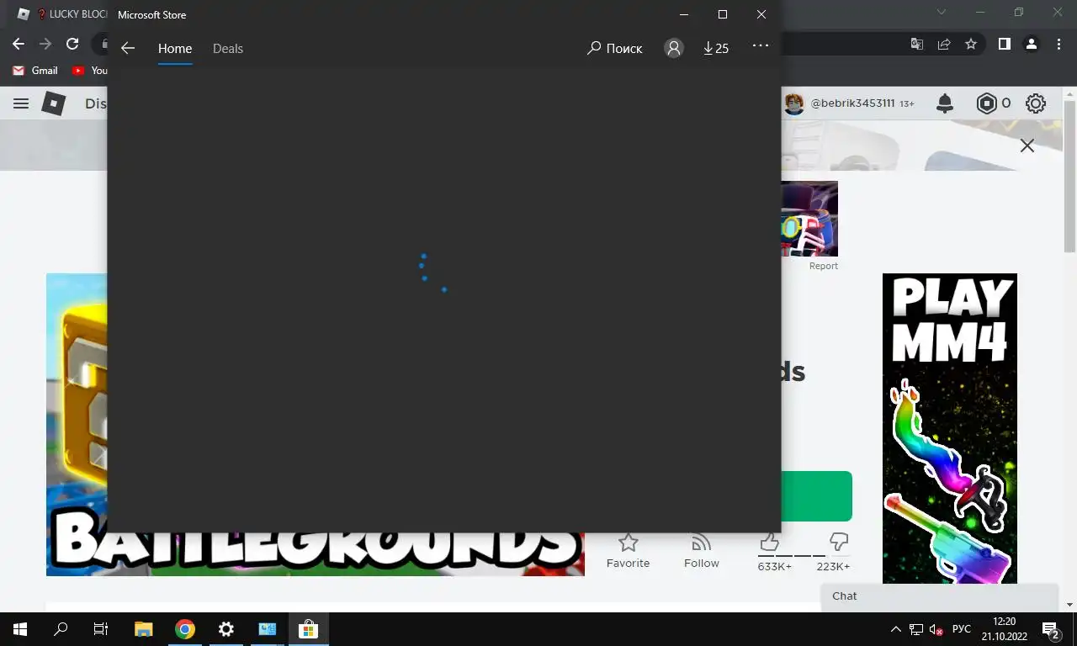Open the Windows Start menu
Screen dimensions: 1077x646
[19, 628]
